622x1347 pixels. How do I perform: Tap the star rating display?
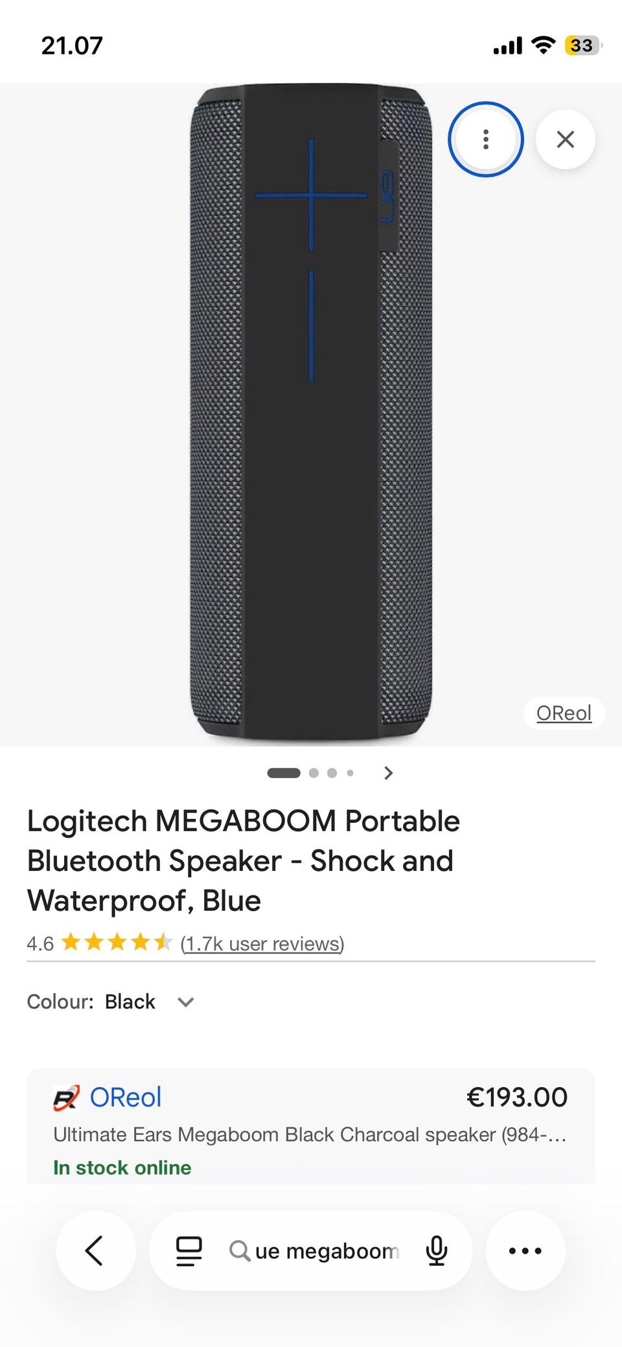point(117,943)
